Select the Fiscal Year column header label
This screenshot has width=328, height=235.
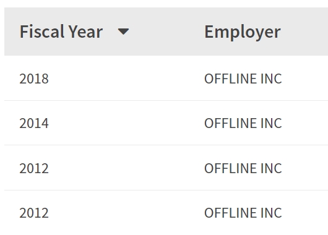(61, 32)
